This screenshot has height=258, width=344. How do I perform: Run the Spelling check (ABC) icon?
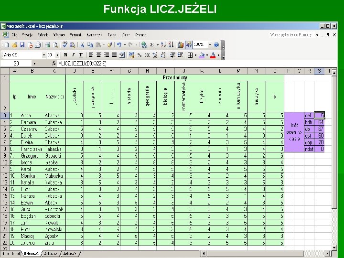coord(64,45)
